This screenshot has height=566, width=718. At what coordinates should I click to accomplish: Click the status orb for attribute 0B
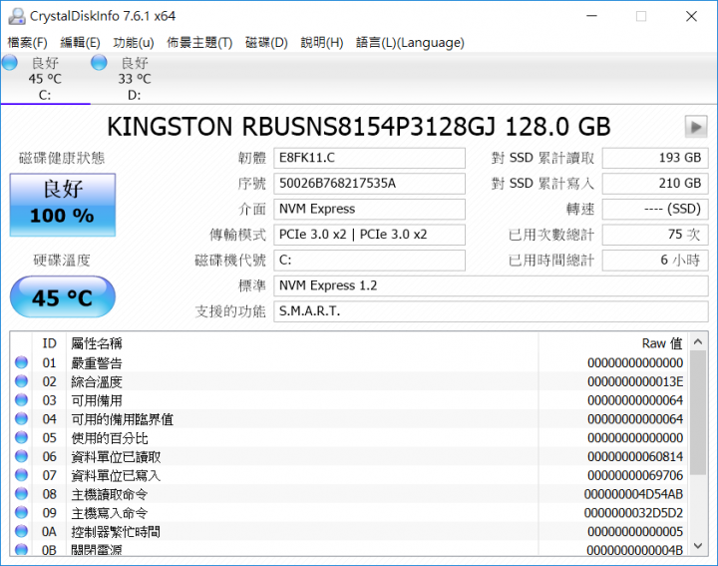coord(22,549)
